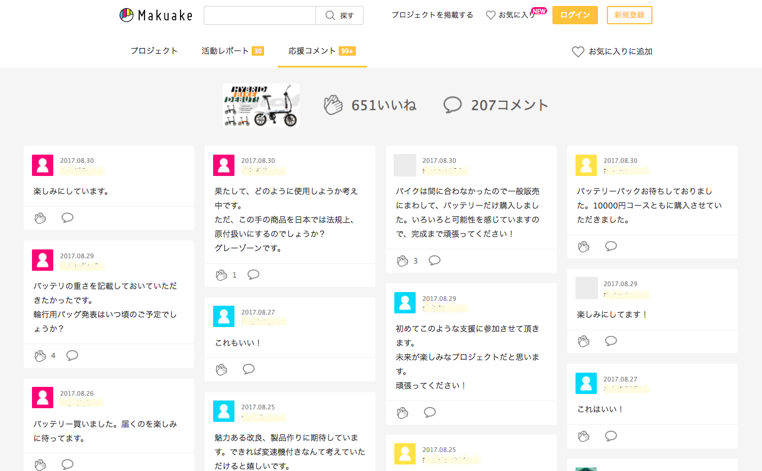Viewport: 762px width, 471px height.
Task: Switch to the 活動レポート tab
Action: [232, 51]
